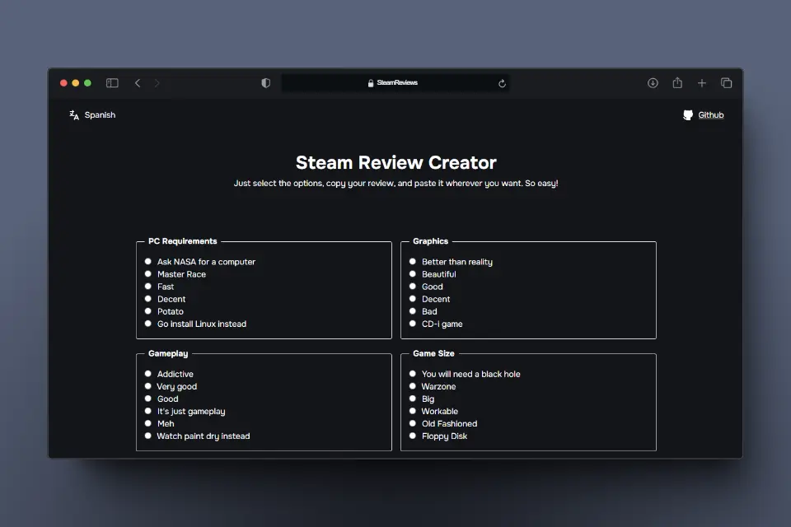Open the share icon in toolbar
Image resolution: width=791 pixels, height=527 pixels.
[677, 82]
